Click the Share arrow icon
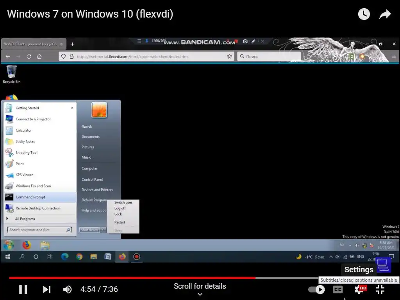400x300 pixels. [x=385, y=14]
